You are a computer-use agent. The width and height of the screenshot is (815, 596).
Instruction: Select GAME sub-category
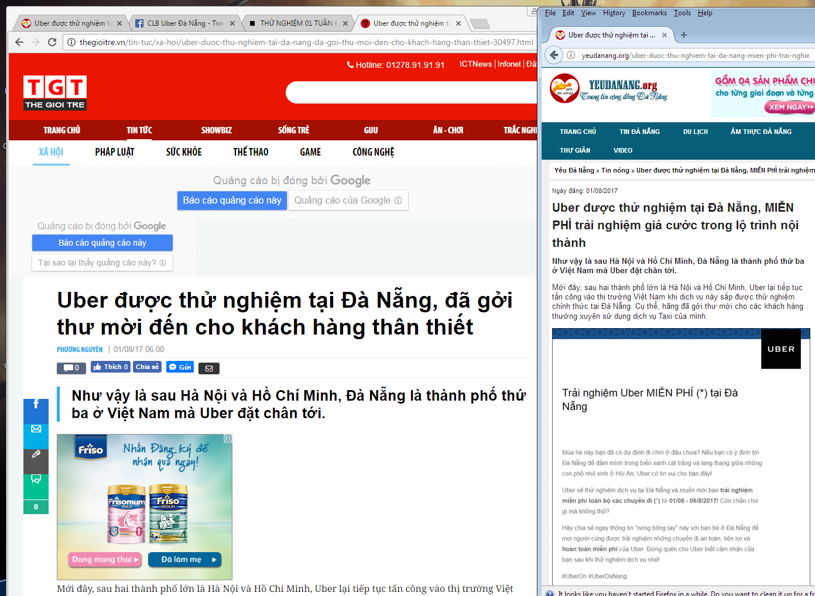coord(310,152)
